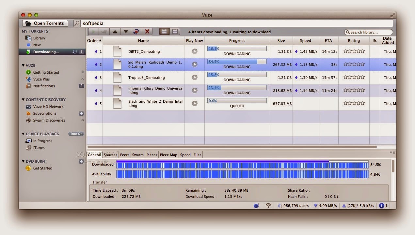Screen dimensions: 415x235
Task: Click the greyed-out stop toolbar button
Action: [x=104, y=32]
